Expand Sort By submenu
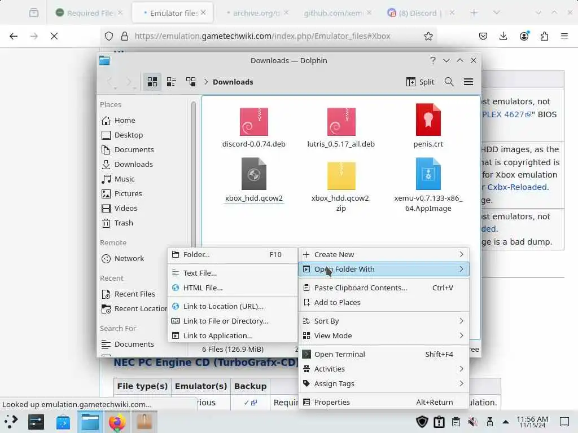The height and width of the screenshot is (433, 578). pos(383,321)
